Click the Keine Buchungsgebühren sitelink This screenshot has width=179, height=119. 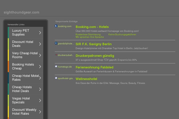click(122, 35)
